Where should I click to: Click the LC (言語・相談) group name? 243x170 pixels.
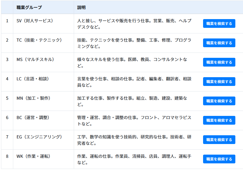(x=33, y=79)
